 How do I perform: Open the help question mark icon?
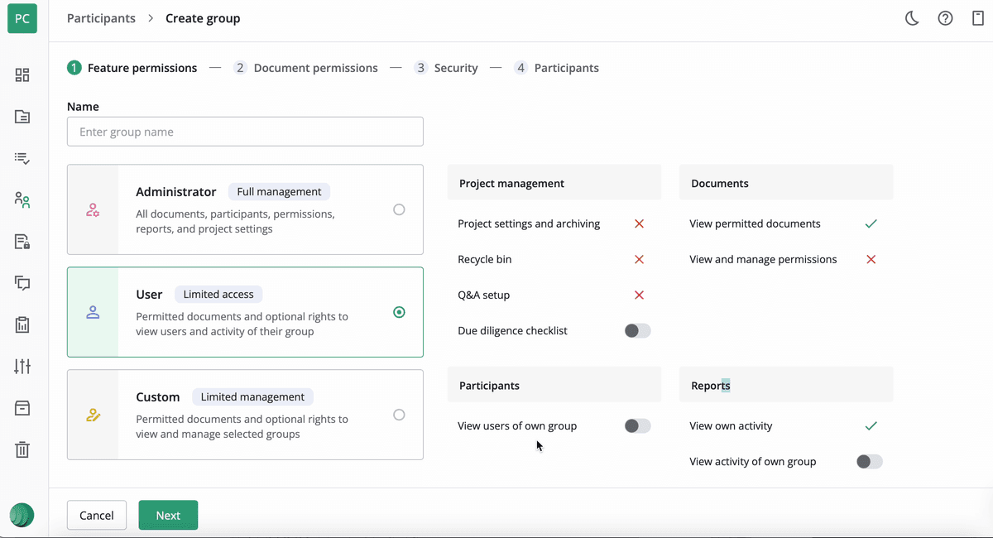[945, 18]
